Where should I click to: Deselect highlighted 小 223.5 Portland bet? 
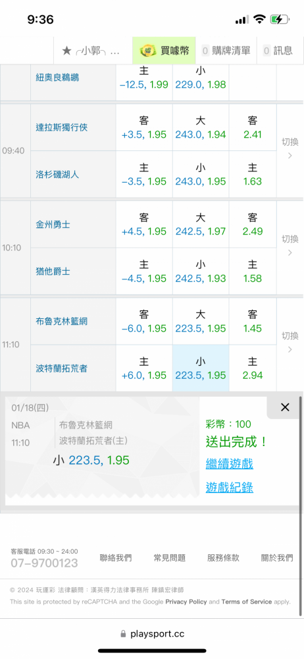[200, 368]
